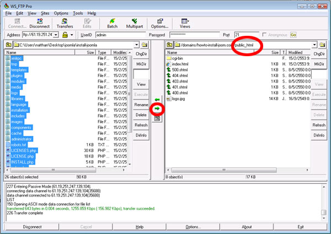The height and width of the screenshot is (234, 331).
Task: Select the LICENSES.php file icon
Action: coord(8,151)
